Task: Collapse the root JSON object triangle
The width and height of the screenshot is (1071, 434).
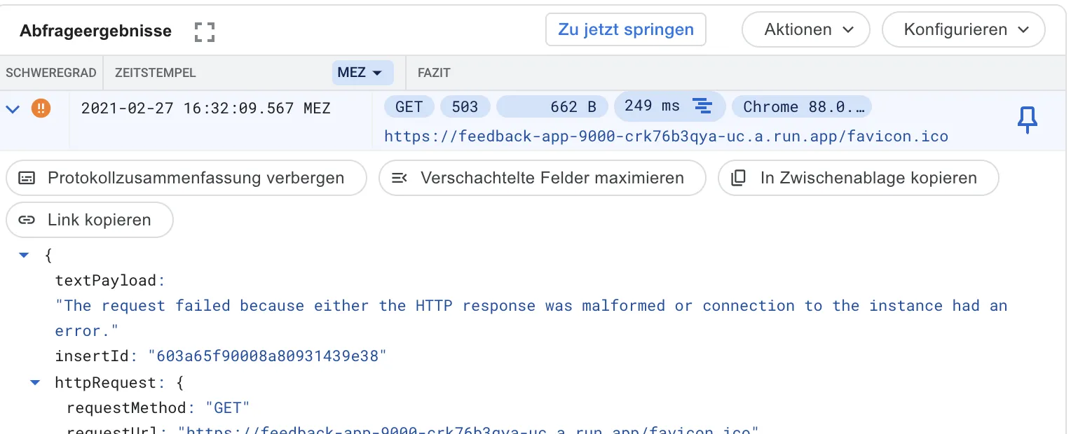Action: (x=25, y=255)
